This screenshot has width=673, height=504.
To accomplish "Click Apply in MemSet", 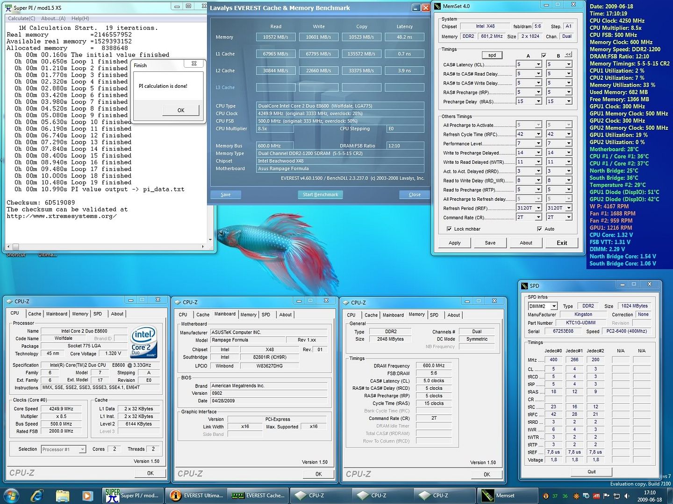I will [x=455, y=243].
